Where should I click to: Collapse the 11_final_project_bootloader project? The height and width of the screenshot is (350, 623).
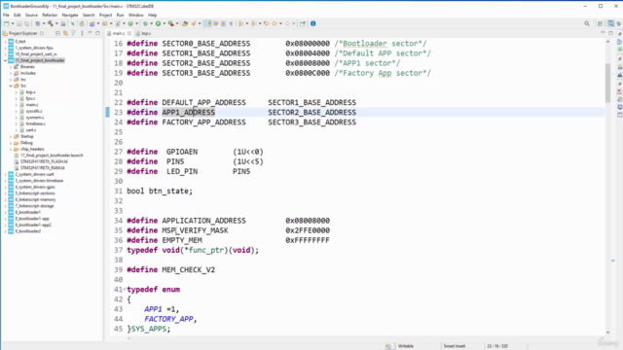(x=5, y=60)
